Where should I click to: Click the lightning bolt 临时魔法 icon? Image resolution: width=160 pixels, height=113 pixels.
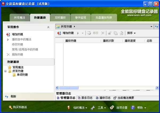(69, 108)
